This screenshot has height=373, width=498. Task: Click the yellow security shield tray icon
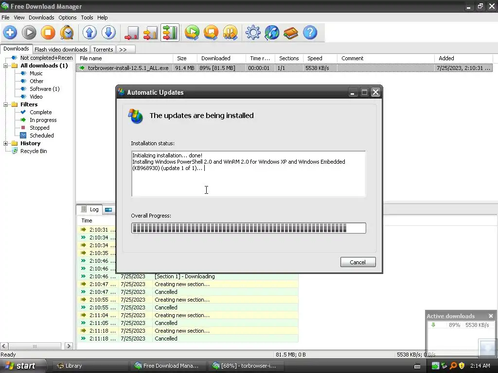462,366
